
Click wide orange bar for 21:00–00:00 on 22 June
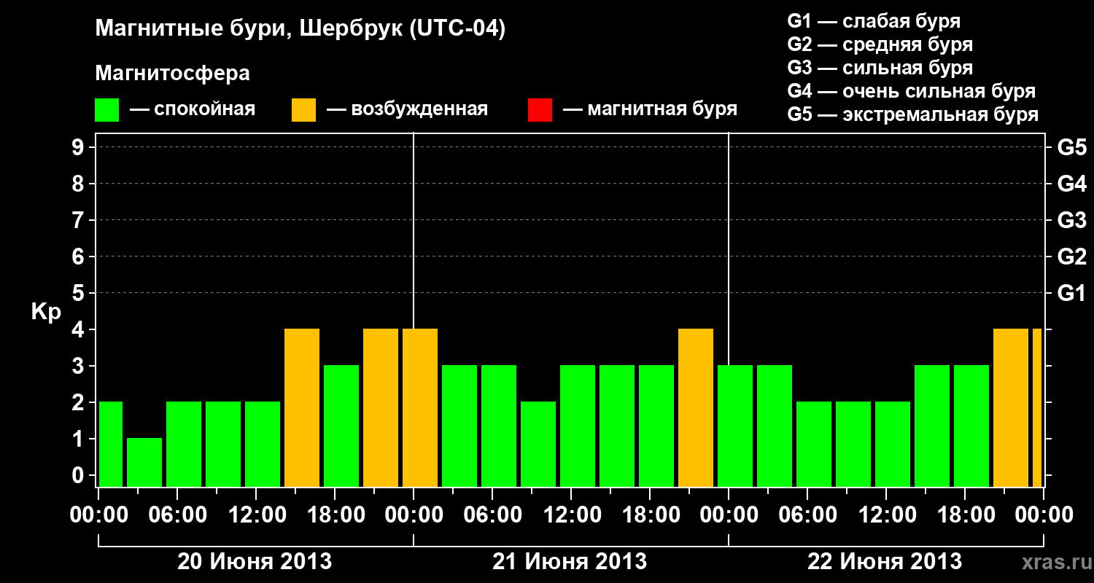(x=1011, y=407)
